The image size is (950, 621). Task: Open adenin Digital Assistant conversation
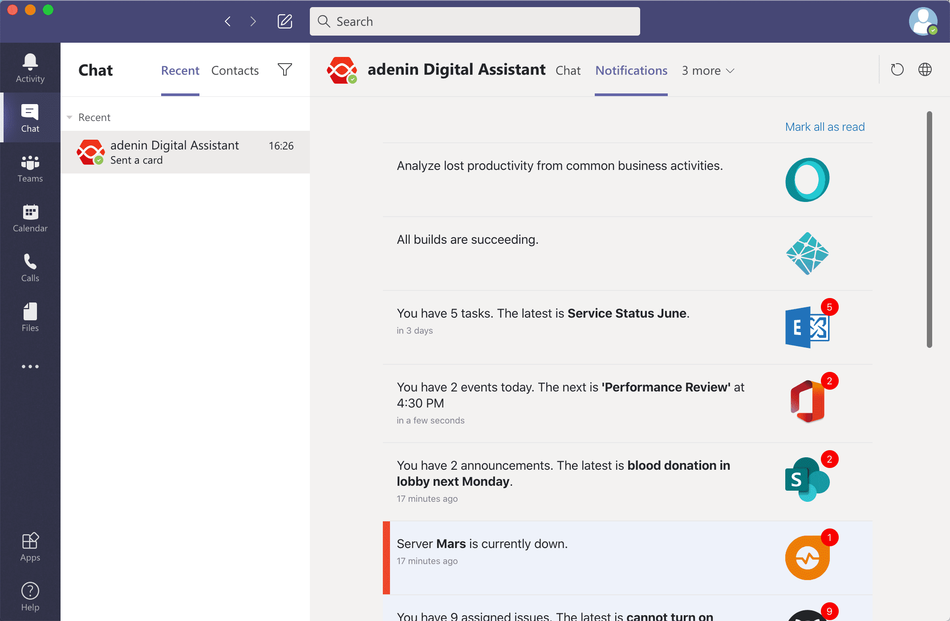pyautogui.click(x=185, y=152)
